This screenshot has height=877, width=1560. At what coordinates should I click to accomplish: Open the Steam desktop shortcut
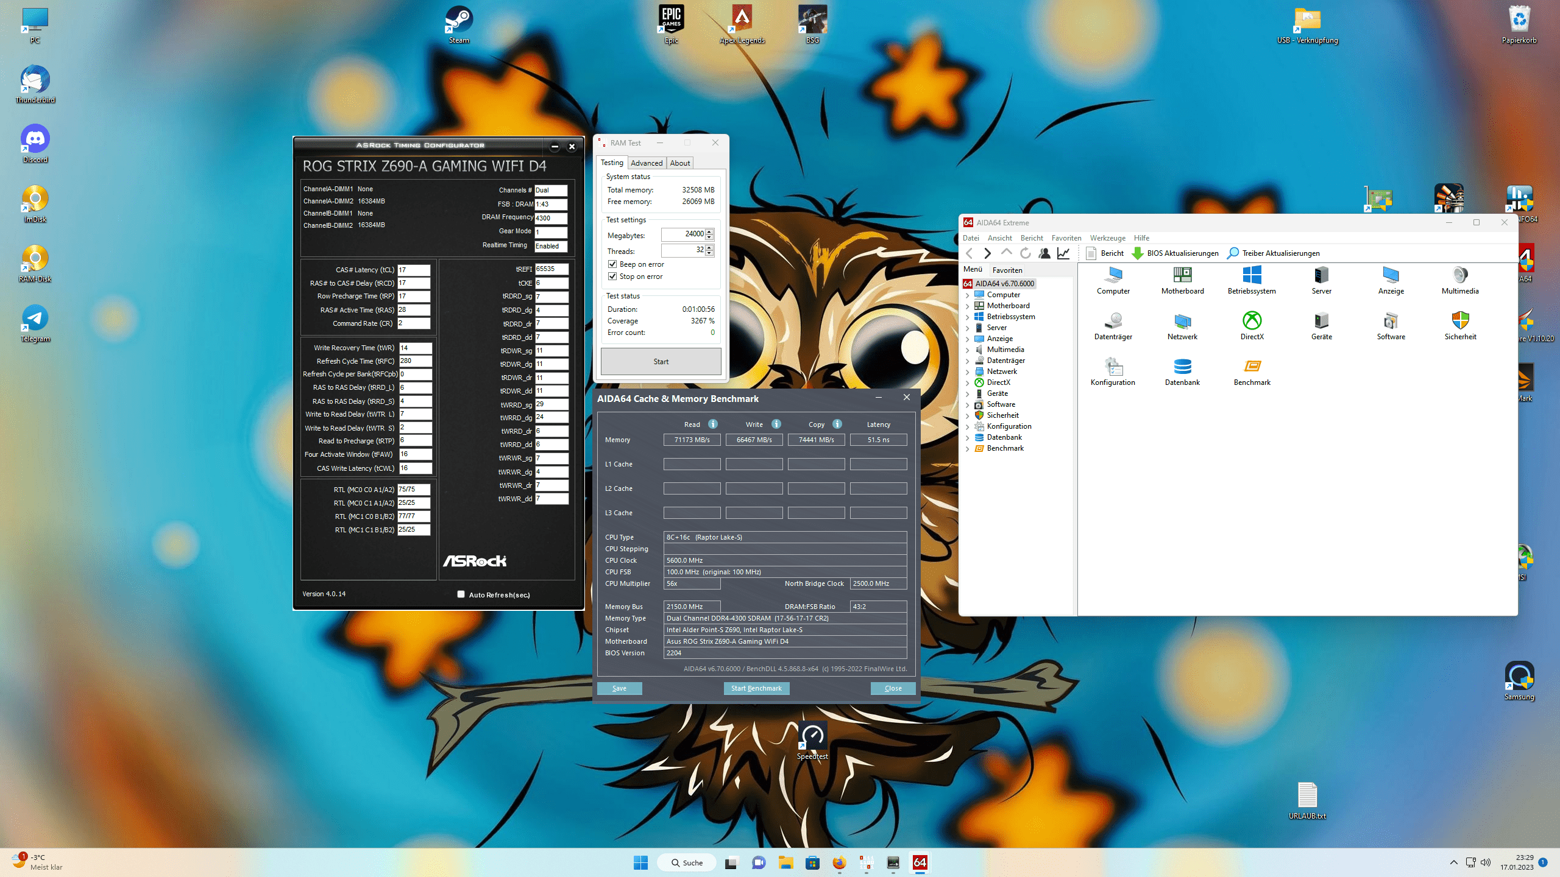point(459,24)
